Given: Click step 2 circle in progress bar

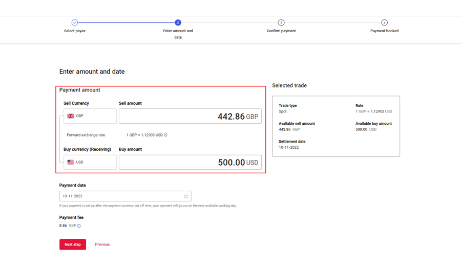Looking at the screenshot, I should pos(178,22).
